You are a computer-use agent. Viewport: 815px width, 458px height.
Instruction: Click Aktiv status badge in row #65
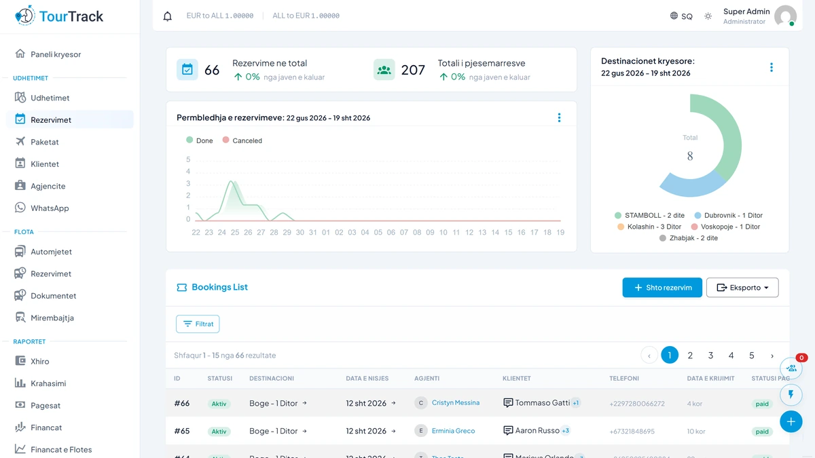(x=219, y=432)
